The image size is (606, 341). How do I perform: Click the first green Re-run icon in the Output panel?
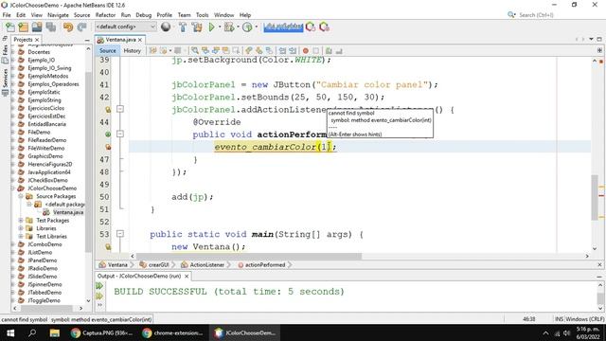(x=99, y=286)
